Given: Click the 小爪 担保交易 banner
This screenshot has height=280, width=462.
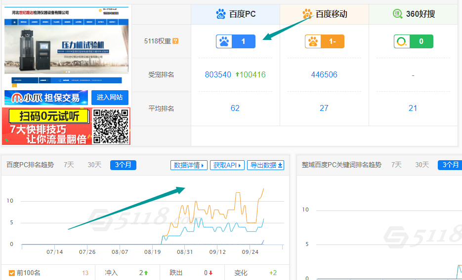Looking at the screenshot, I should point(46,98).
